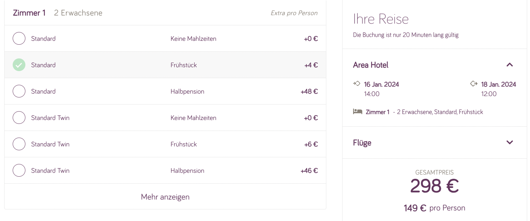Click the check-in arrow icon
530x221 pixels.
(357, 84)
